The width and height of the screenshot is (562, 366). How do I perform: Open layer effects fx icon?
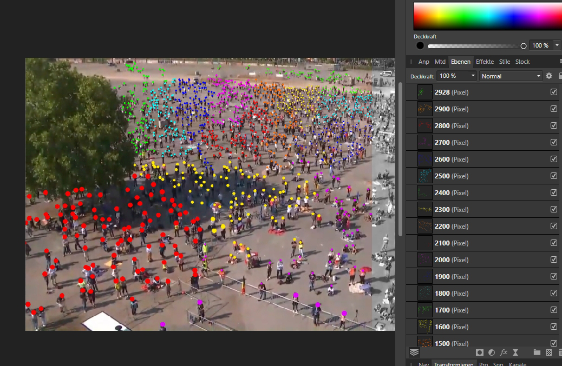coord(504,352)
